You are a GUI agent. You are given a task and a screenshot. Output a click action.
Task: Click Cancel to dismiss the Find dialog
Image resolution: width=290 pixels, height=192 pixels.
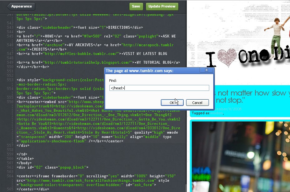[197, 102]
